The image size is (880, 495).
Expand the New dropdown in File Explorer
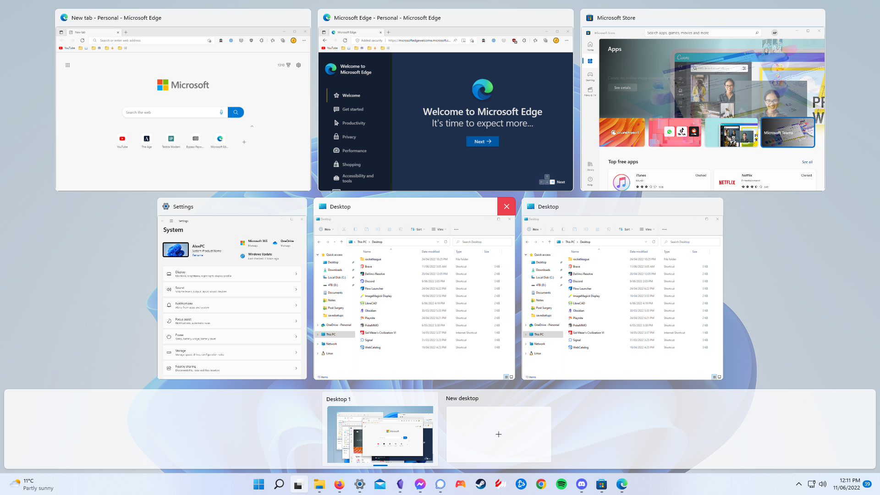(x=326, y=229)
